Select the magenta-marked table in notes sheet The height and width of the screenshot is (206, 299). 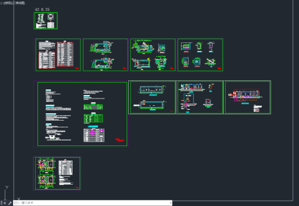click(x=94, y=135)
